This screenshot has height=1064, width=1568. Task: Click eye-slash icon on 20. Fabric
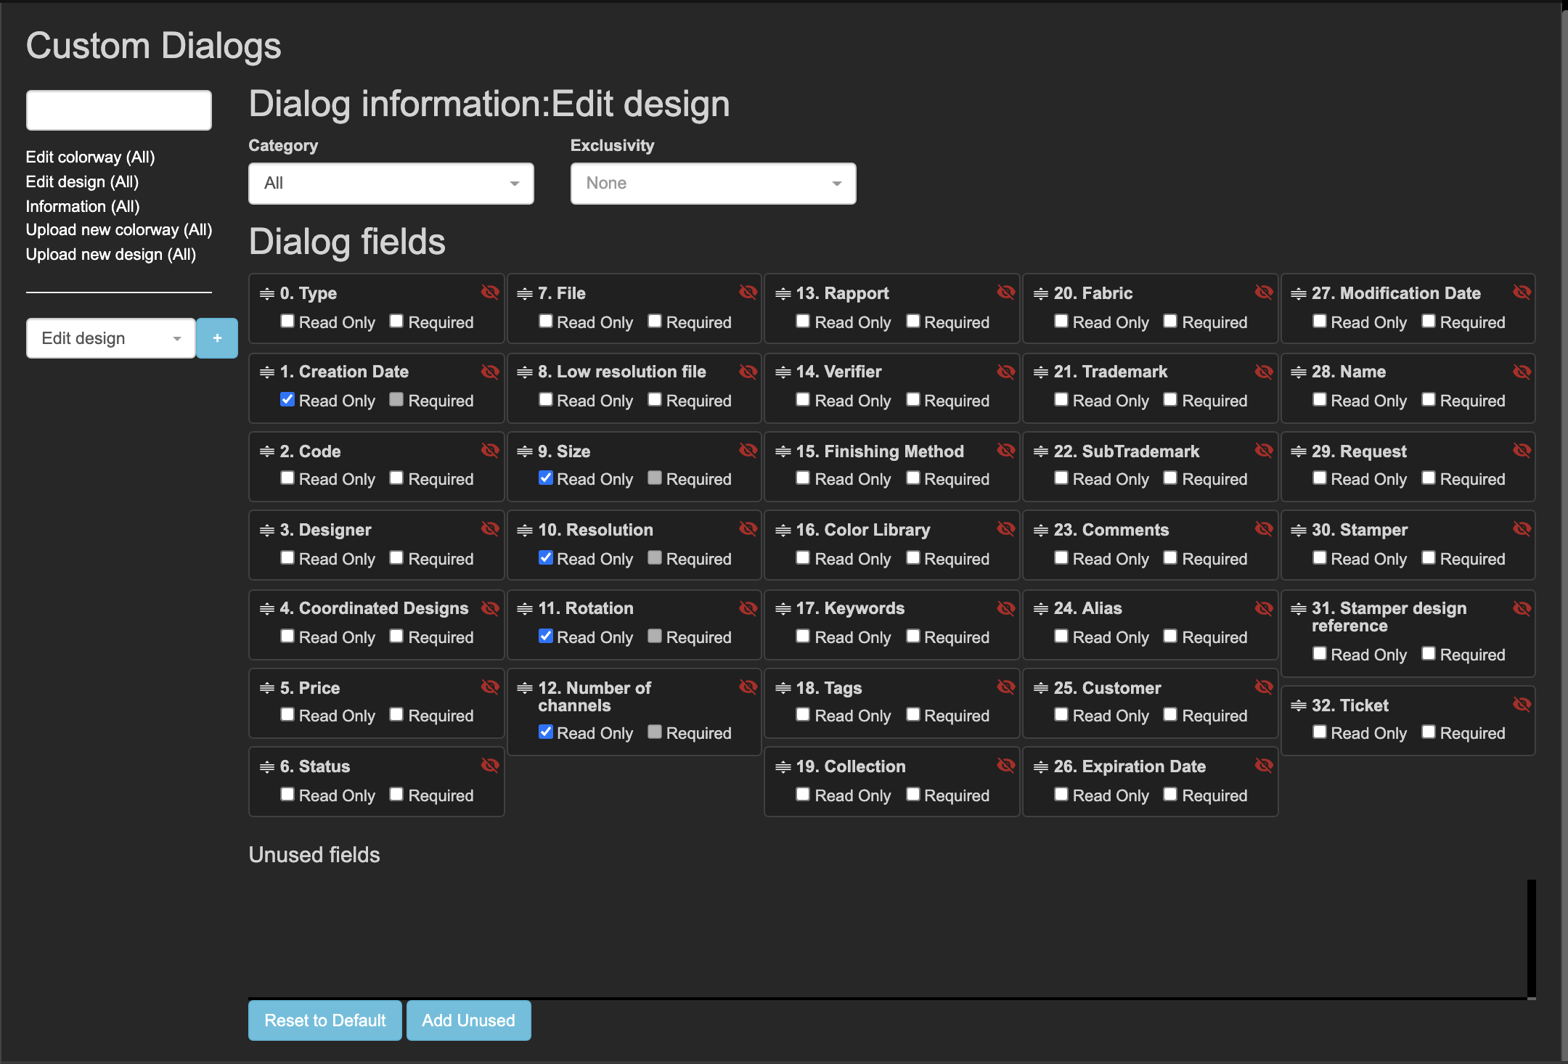(x=1264, y=292)
